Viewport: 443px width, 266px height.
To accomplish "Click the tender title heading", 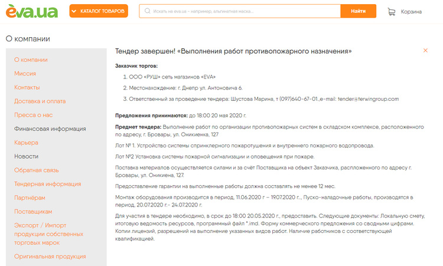I will pos(233,51).
